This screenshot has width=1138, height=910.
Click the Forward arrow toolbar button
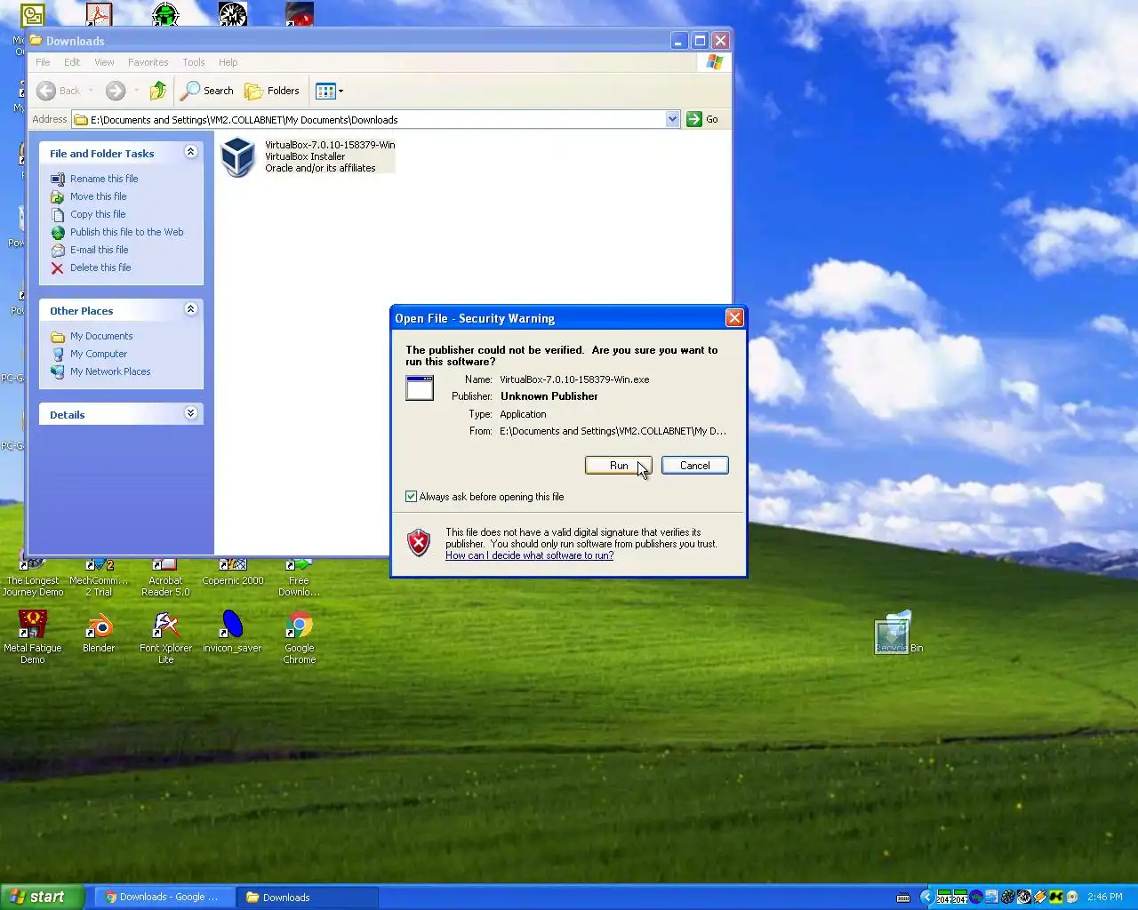pyautogui.click(x=116, y=91)
